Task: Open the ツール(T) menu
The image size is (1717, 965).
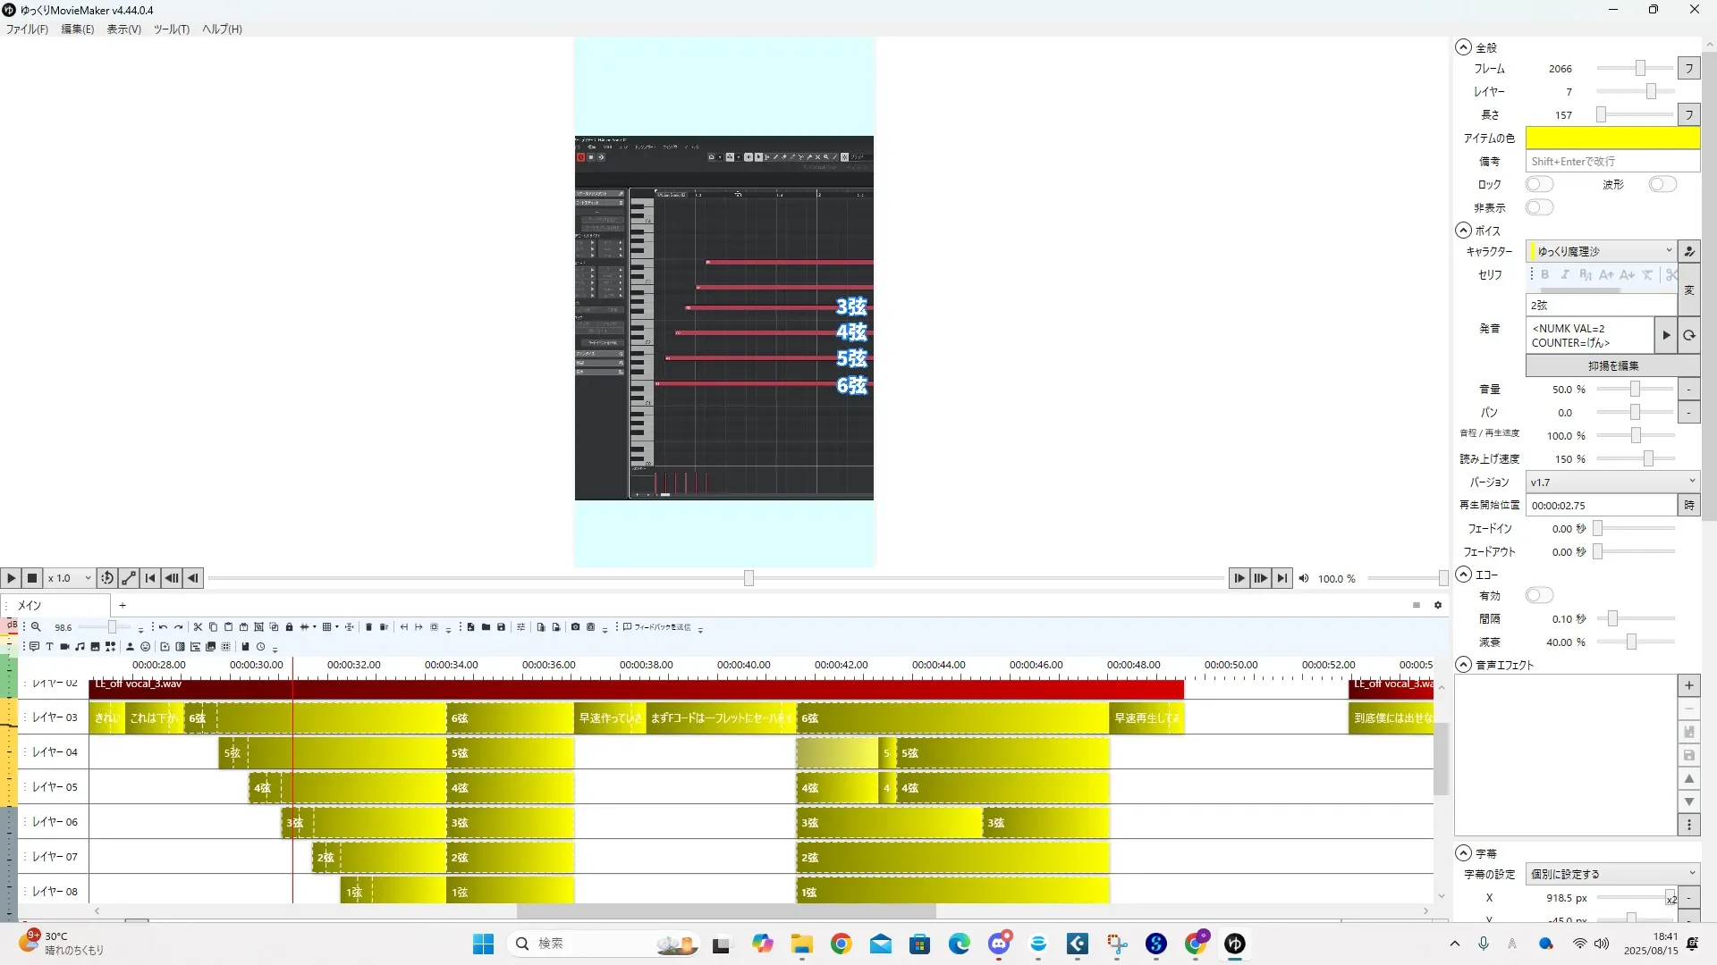Action: pyautogui.click(x=171, y=29)
